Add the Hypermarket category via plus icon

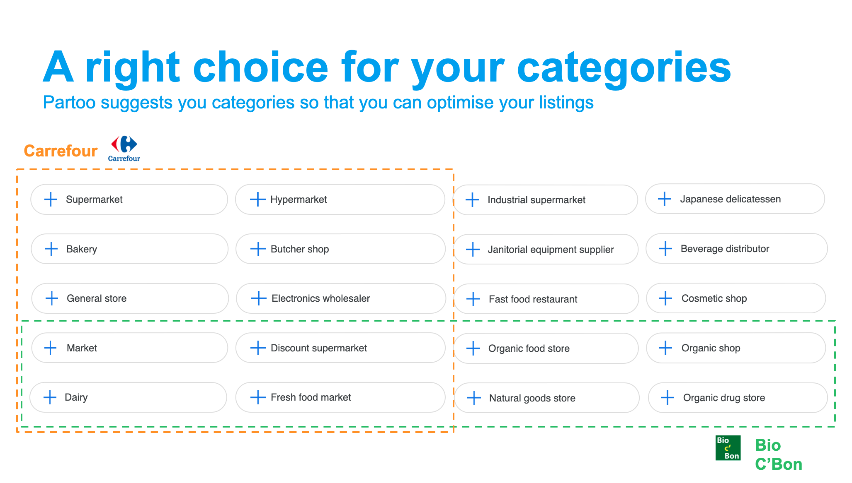(257, 199)
